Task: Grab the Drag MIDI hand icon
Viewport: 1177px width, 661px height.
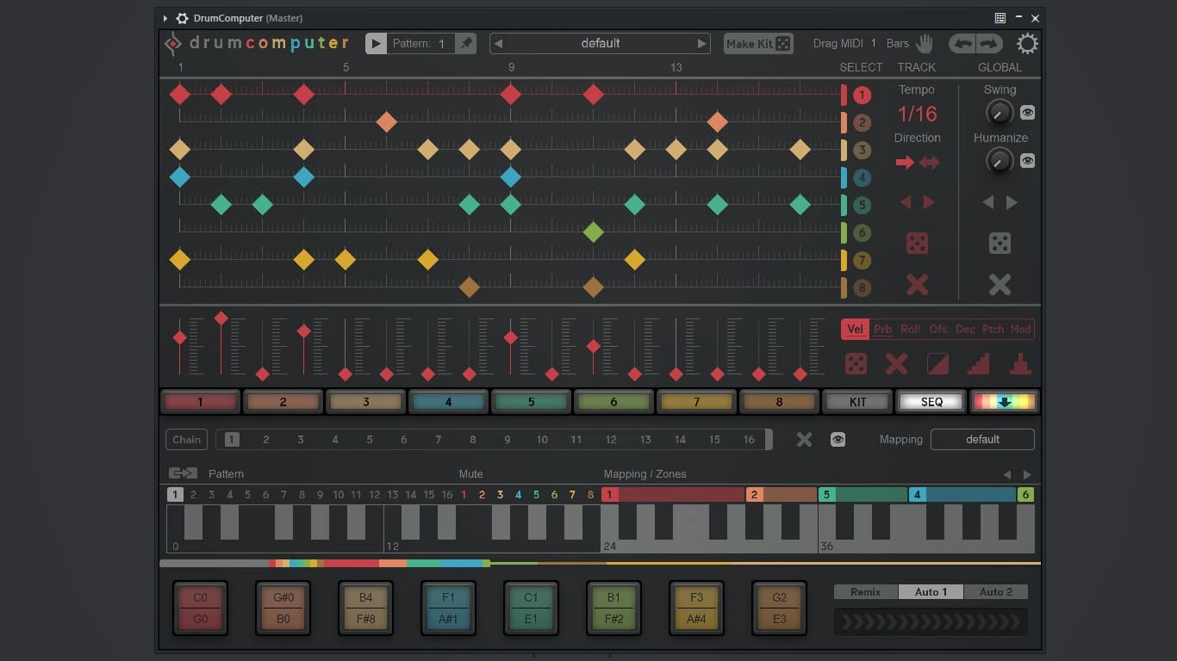Action: (925, 43)
